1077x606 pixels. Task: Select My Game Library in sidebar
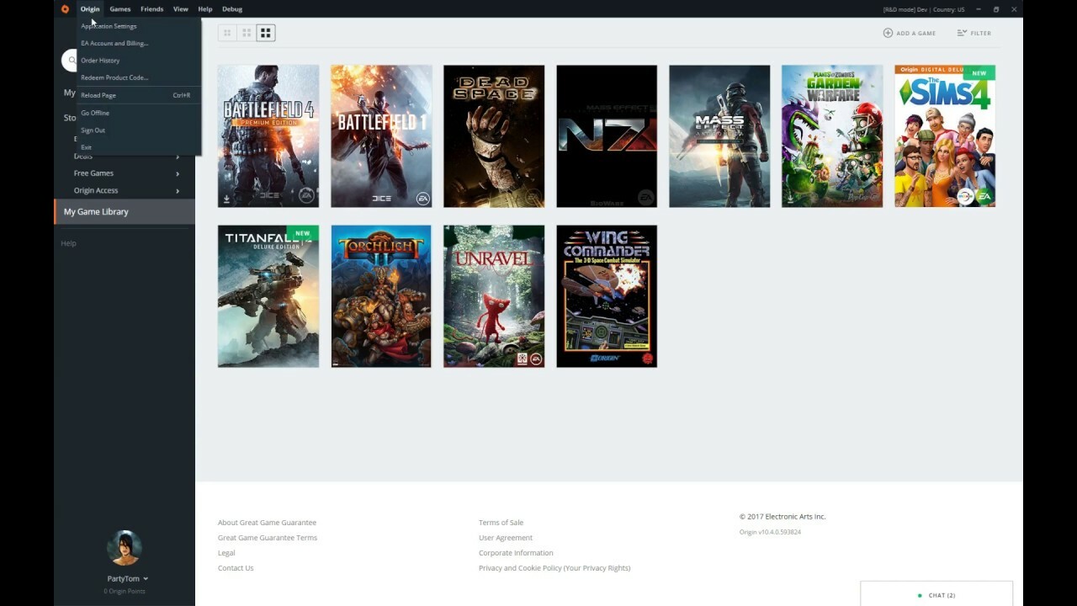(x=125, y=212)
